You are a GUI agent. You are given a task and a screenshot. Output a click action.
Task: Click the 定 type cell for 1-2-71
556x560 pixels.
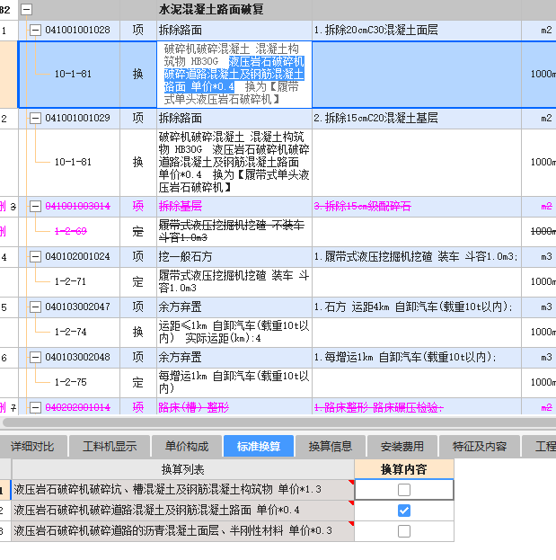coord(138,281)
